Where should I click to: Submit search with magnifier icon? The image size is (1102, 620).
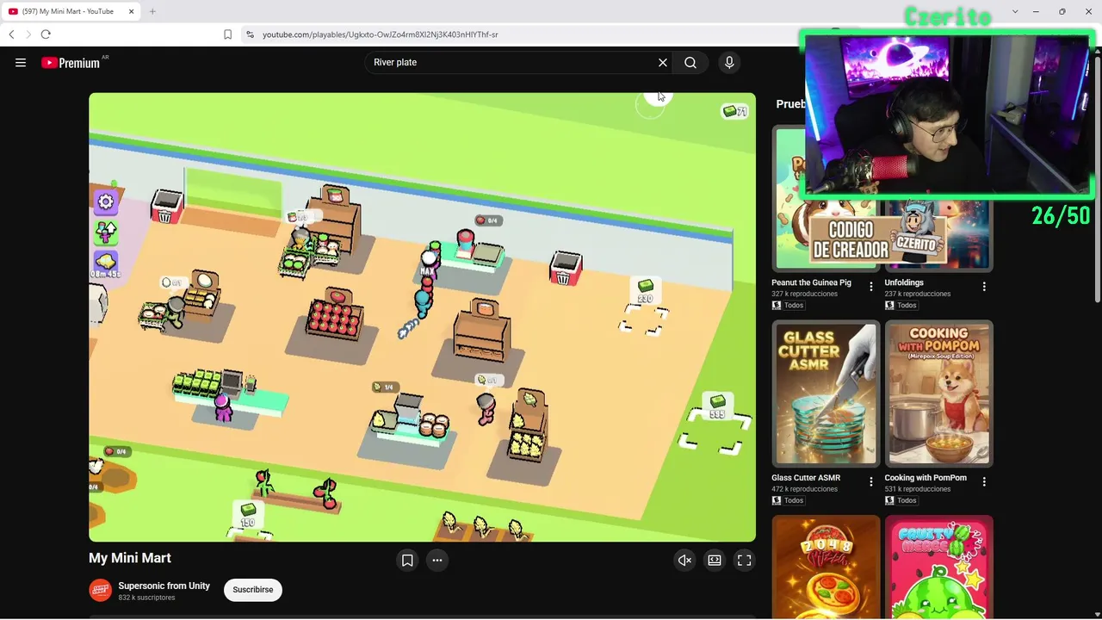pyautogui.click(x=690, y=62)
